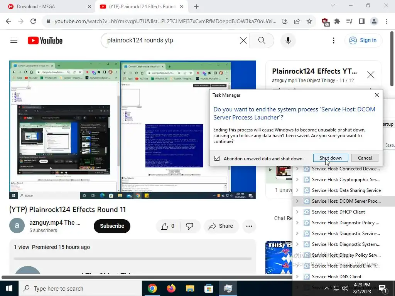This screenshot has height=296, width=395.
Task: Open more actions ellipsis under video
Action: coord(249,226)
